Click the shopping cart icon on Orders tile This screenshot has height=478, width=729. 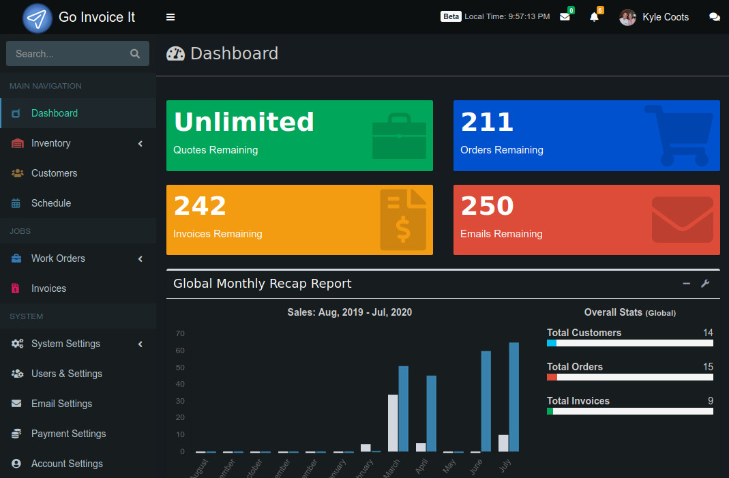coord(678,135)
